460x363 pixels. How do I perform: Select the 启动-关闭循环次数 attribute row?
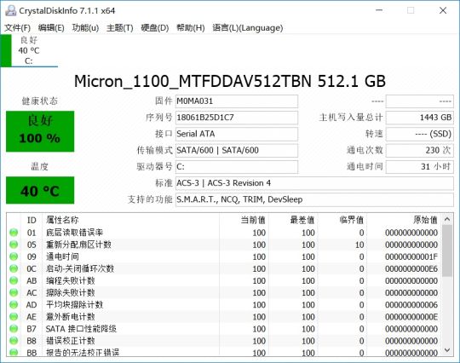tap(224, 268)
